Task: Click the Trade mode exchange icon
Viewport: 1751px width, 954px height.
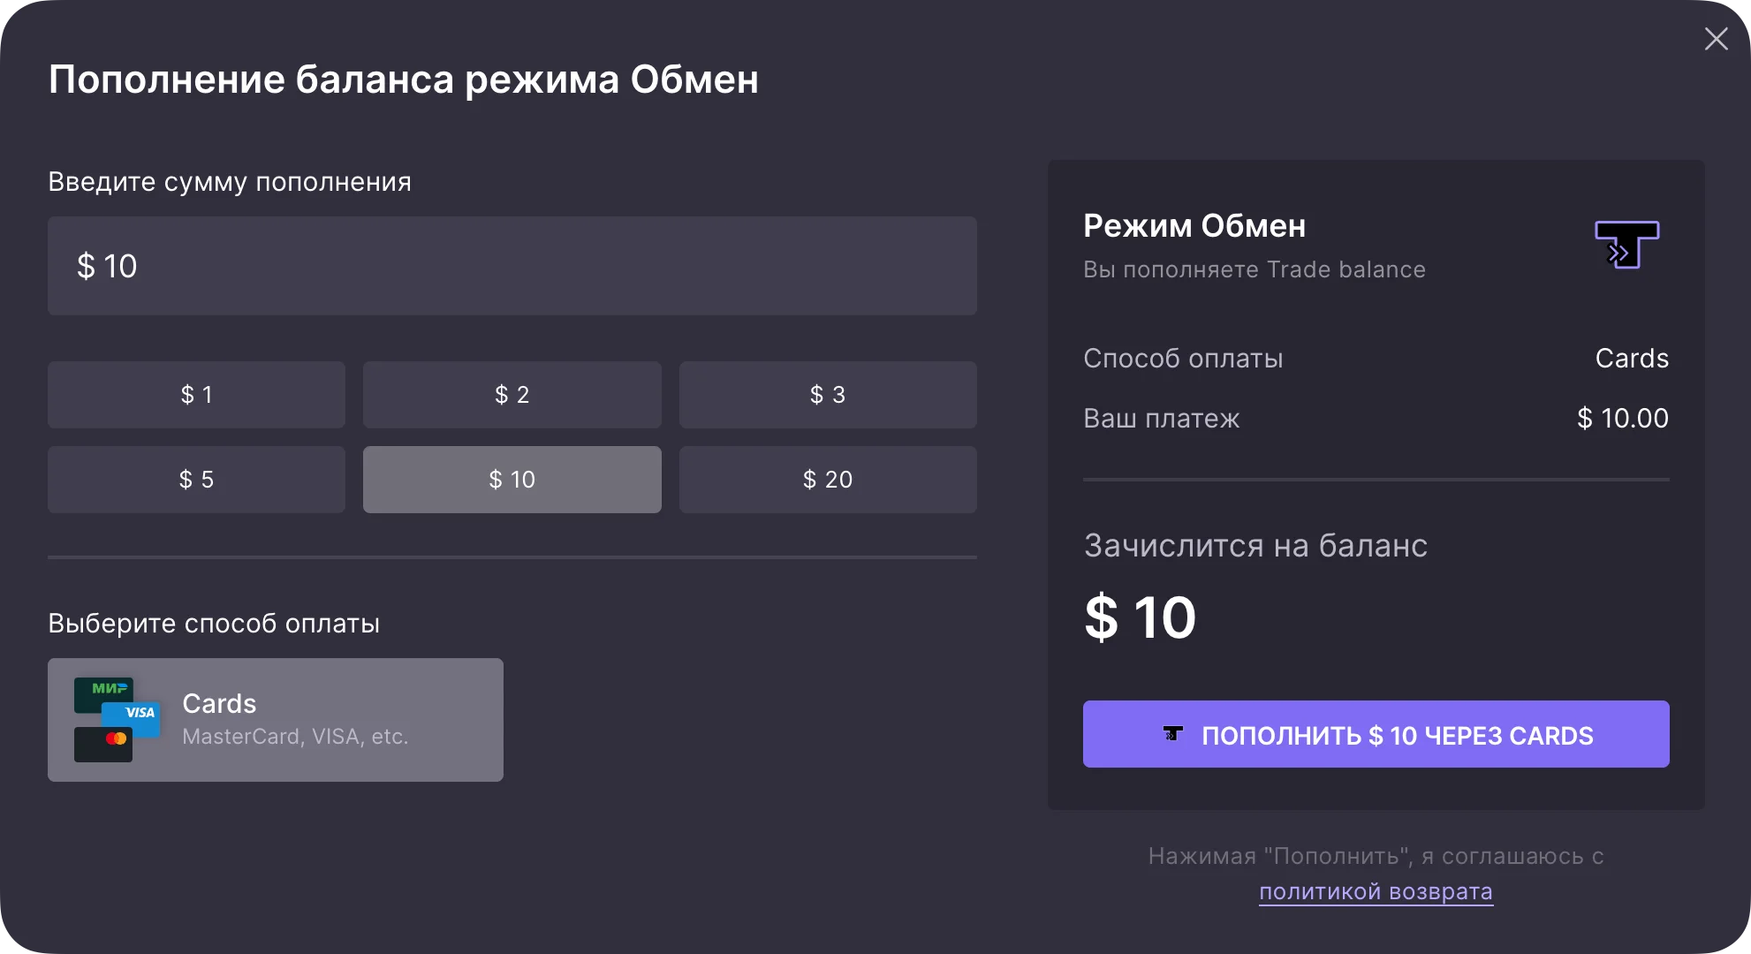Action: (x=1626, y=245)
